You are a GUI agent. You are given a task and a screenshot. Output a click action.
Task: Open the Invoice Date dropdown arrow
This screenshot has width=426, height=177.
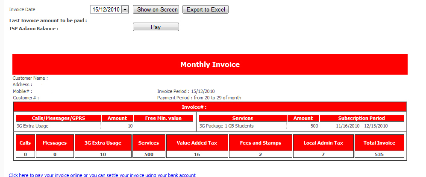point(125,9)
